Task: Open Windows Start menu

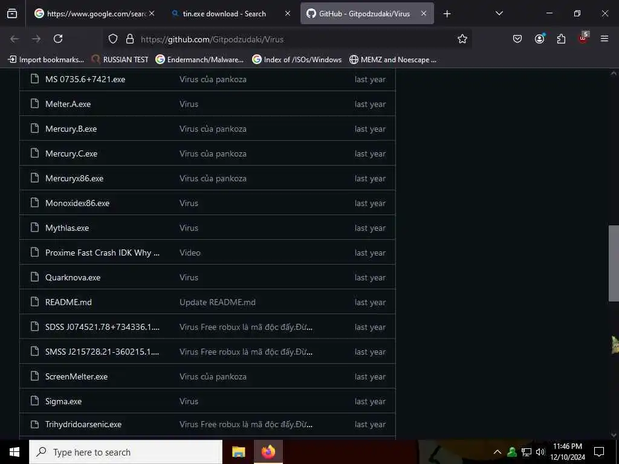Action: [x=15, y=452]
